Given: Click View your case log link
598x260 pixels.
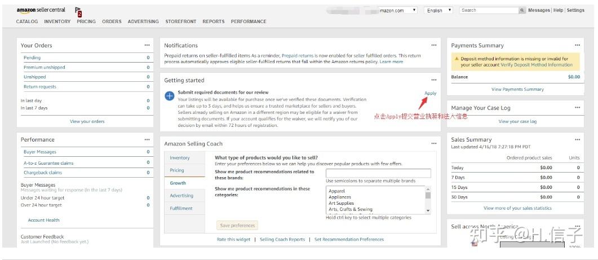Looking at the screenshot, I should coord(517,121).
